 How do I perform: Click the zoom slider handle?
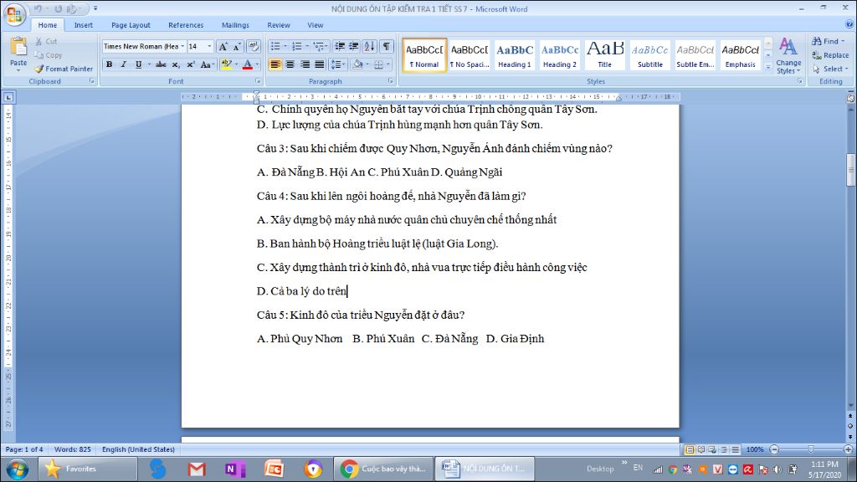[811, 449]
